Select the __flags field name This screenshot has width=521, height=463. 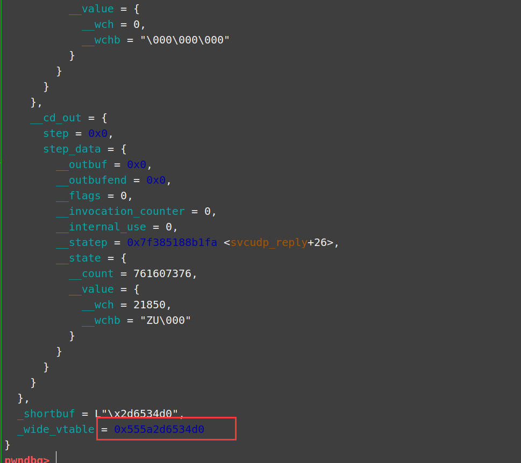[78, 196]
